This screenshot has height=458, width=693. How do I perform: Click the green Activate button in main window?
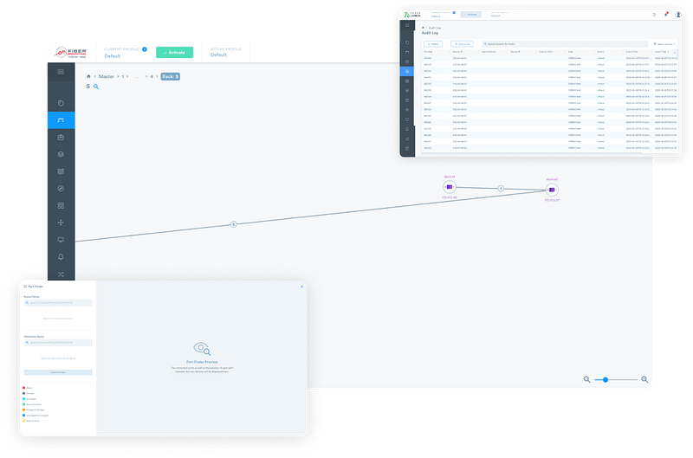click(175, 53)
